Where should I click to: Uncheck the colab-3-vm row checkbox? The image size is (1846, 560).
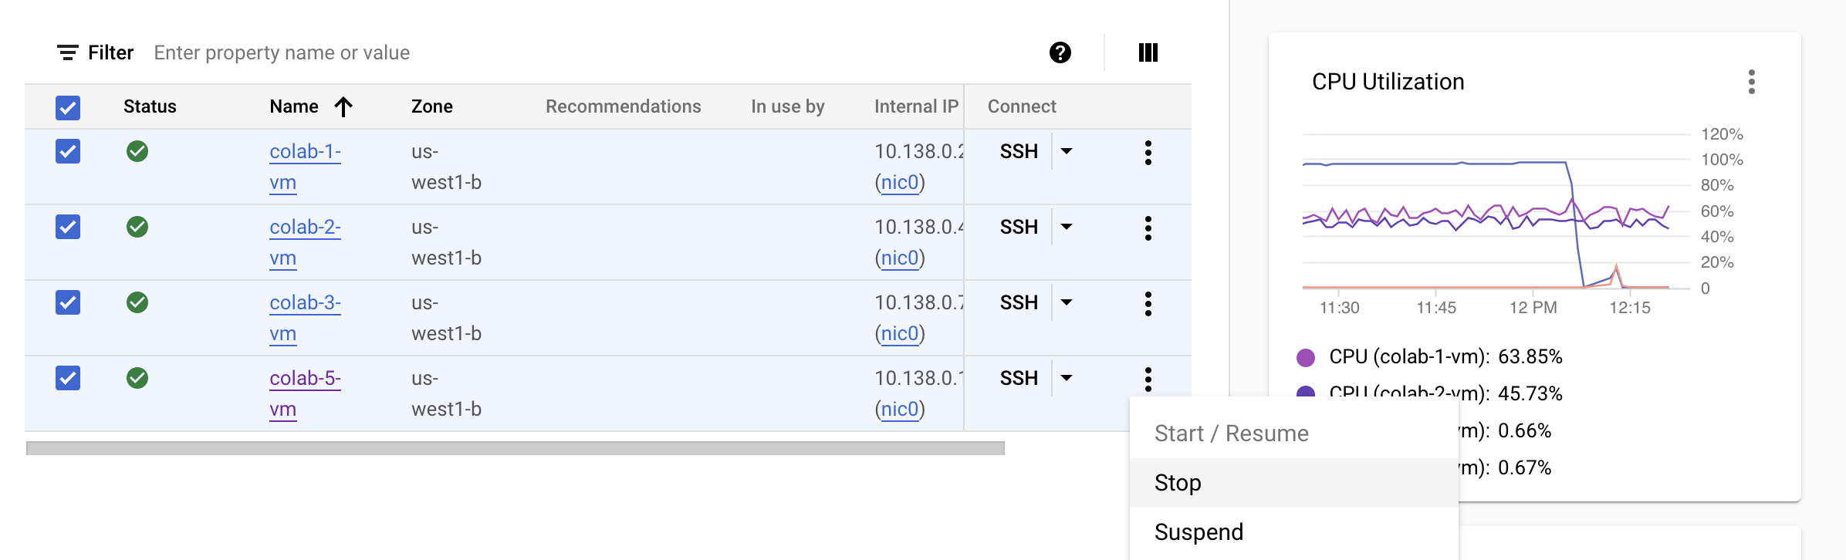point(67,302)
